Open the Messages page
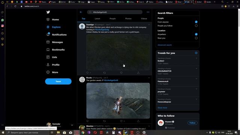 click(x=55, y=42)
